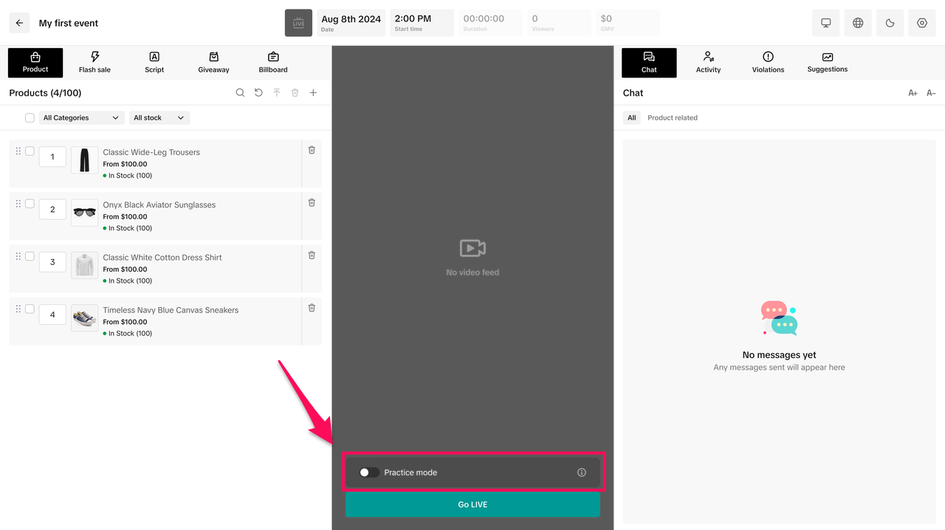Image resolution: width=945 pixels, height=530 pixels.
Task: Open the All stock filter dropdown
Action: click(x=159, y=118)
